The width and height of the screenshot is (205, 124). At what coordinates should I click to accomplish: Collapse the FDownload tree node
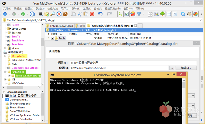5,72
